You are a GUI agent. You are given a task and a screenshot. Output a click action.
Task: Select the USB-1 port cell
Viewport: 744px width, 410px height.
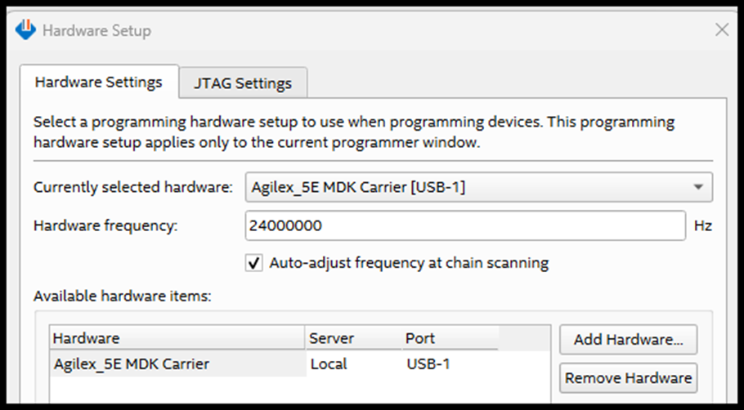pos(428,364)
